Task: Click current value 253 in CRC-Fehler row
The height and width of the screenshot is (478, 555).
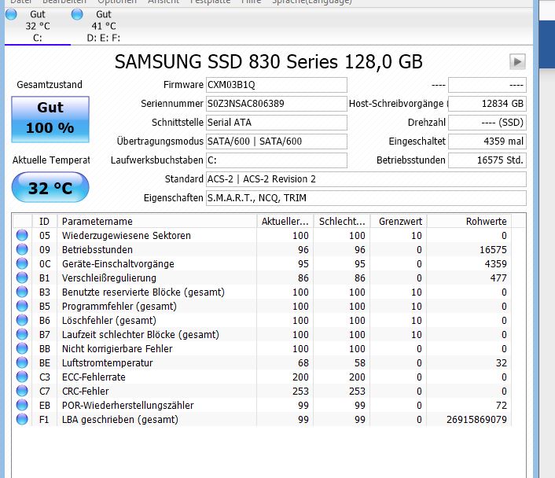Action: point(300,392)
